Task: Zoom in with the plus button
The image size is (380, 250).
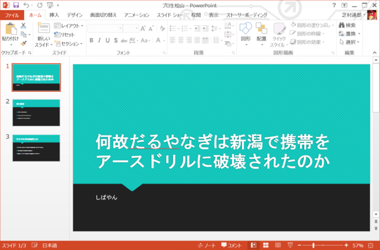Action: (x=346, y=245)
